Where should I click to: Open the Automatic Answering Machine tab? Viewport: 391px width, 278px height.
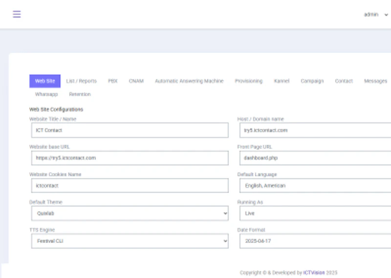click(189, 81)
